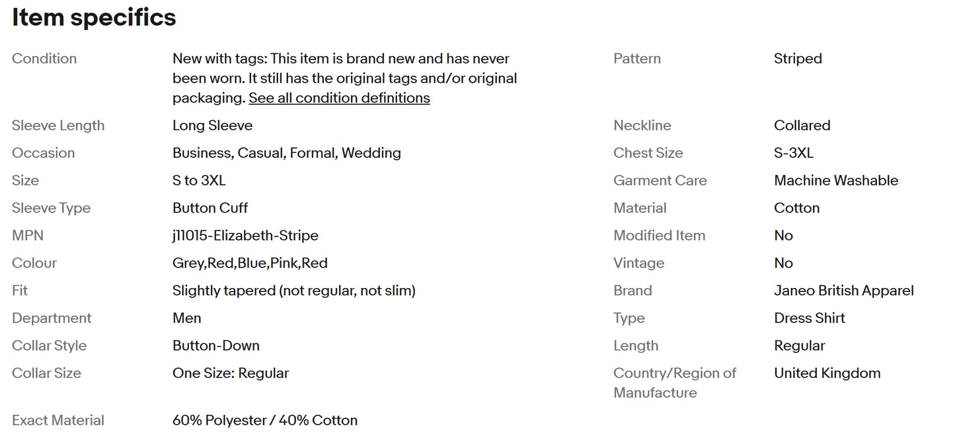
Task: Click the "Button-Down" collar style value
Action: pyautogui.click(x=215, y=346)
